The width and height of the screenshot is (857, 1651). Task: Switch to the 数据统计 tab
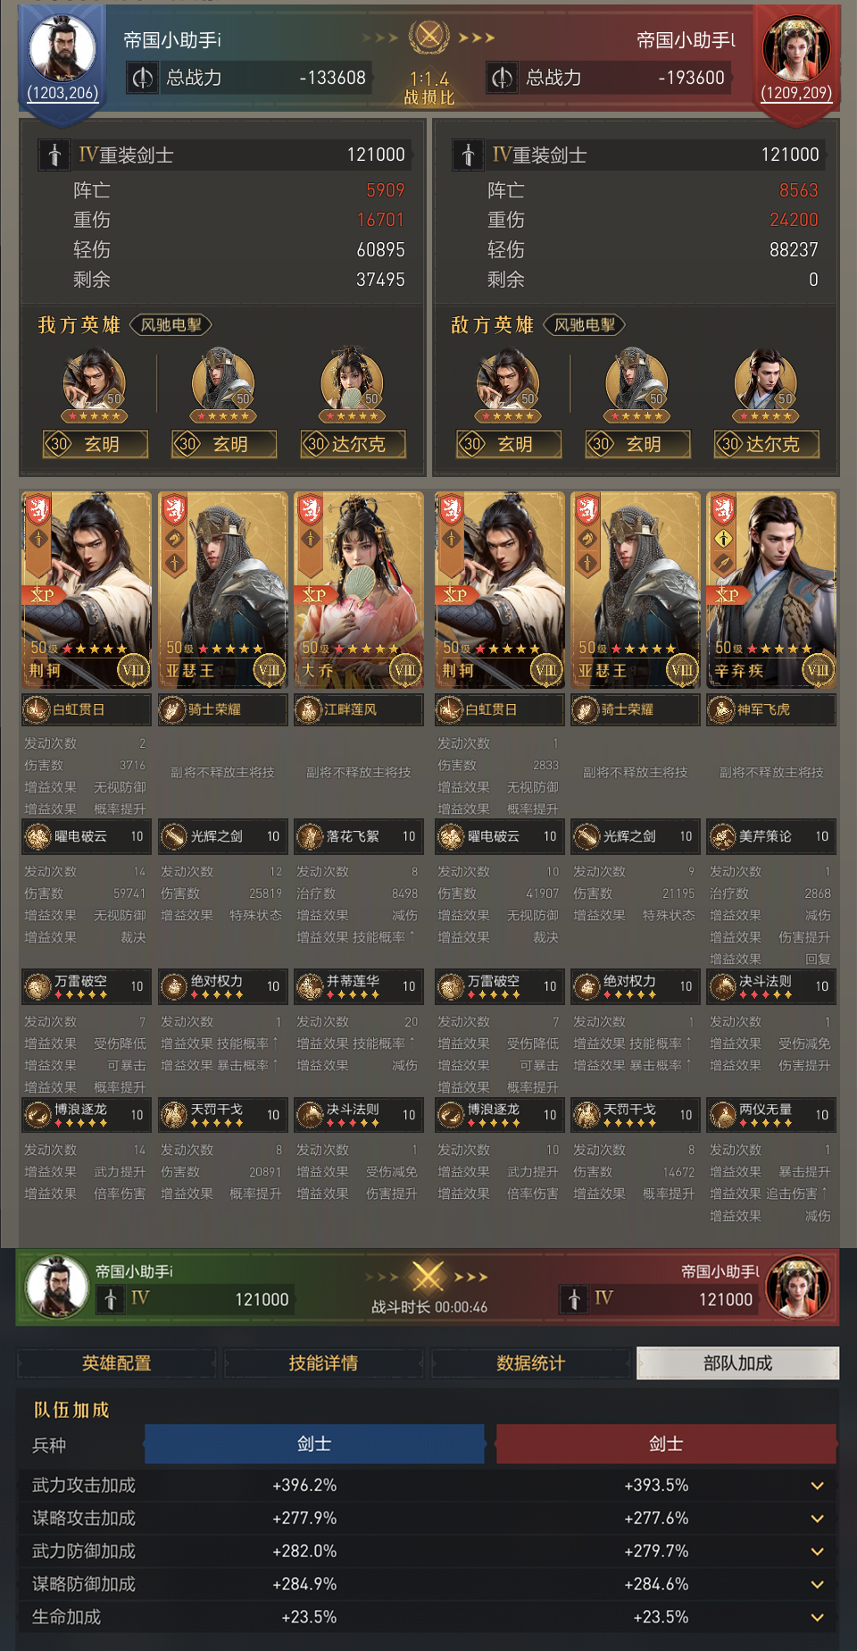(530, 1363)
